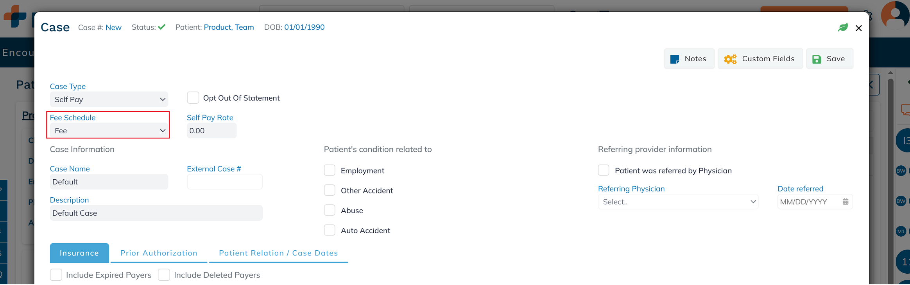The width and height of the screenshot is (910, 285).
Task: Check the Employment condition checkbox
Action: coord(330,170)
